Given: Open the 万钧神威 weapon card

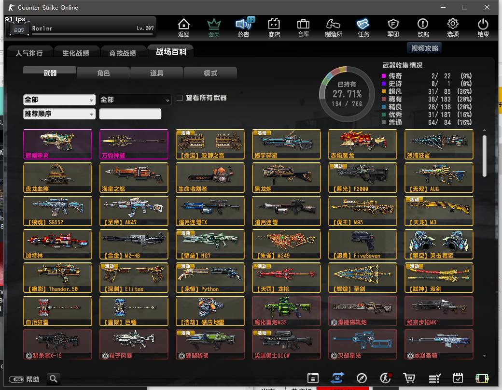Looking at the screenshot, I should coord(134,144).
